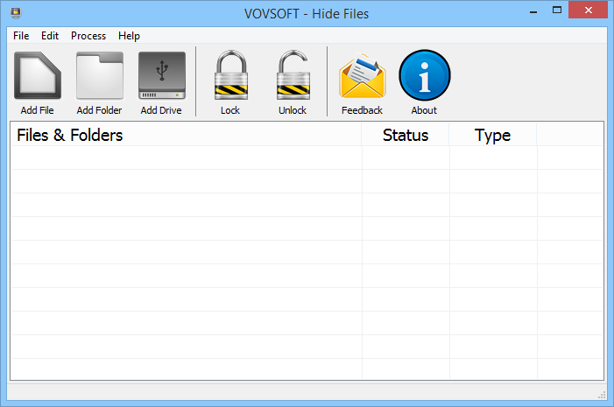Open Feedback envelope icon
Screen dimensions: 614x407
tap(363, 75)
